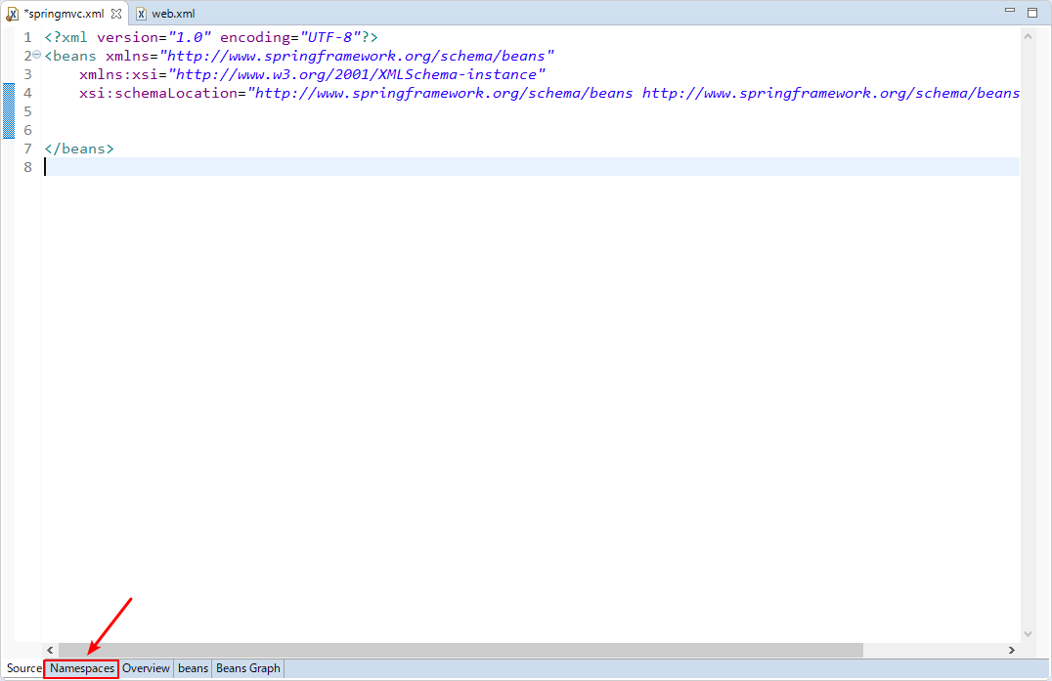Click the closing </beans> tag
This screenshot has width=1052, height=681.
click(x=79, y=149)
